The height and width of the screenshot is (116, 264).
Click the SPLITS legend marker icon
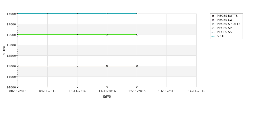pos(213,36)
